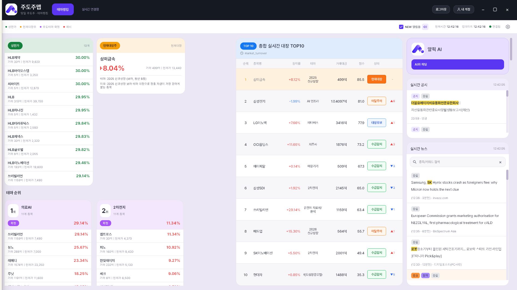The image size is (517, 290).
Task: Click the 수급감지 badge for OCI홀딩스
Action: point(376,144)
